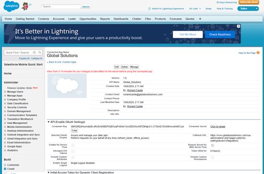Expand Gmail Integration and Sync node
The height and width of the screenshot is (174, 264).
[x=5, y=139]
